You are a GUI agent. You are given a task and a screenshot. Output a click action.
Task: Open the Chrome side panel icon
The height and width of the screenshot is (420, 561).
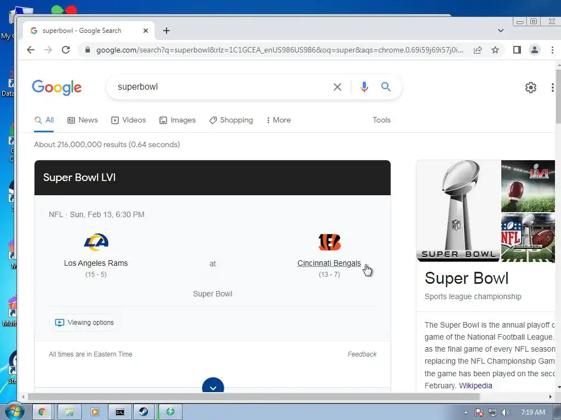click(x=517, y=50)
